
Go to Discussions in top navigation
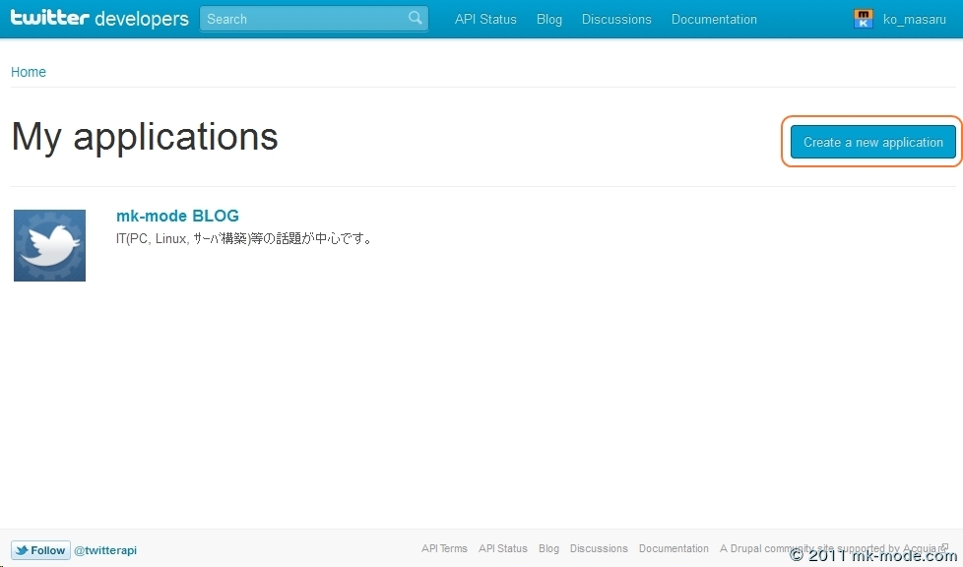(x=616, y=19)
